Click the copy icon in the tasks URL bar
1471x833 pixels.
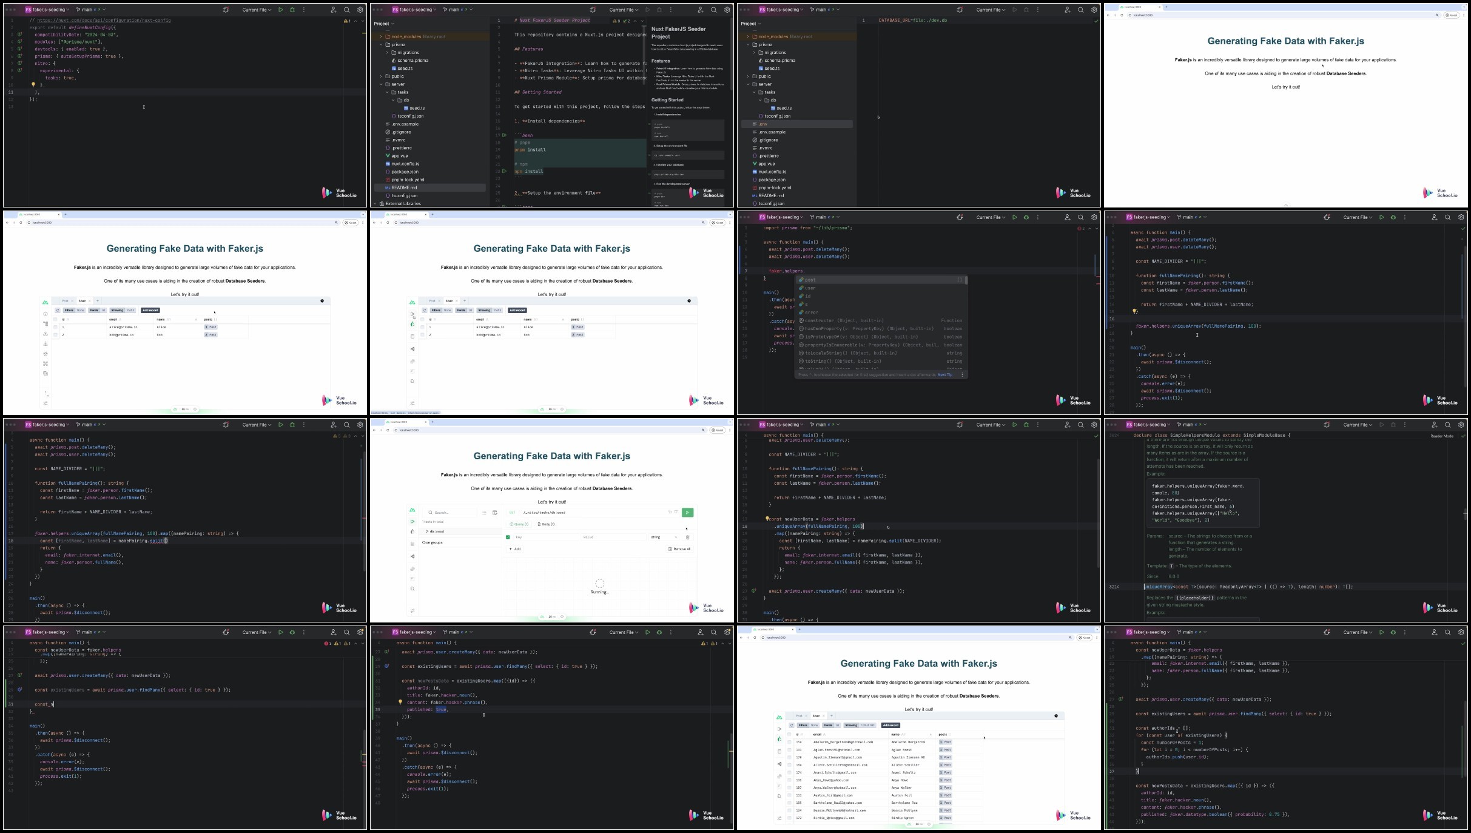pyautogui.click(x=670, y=512)
